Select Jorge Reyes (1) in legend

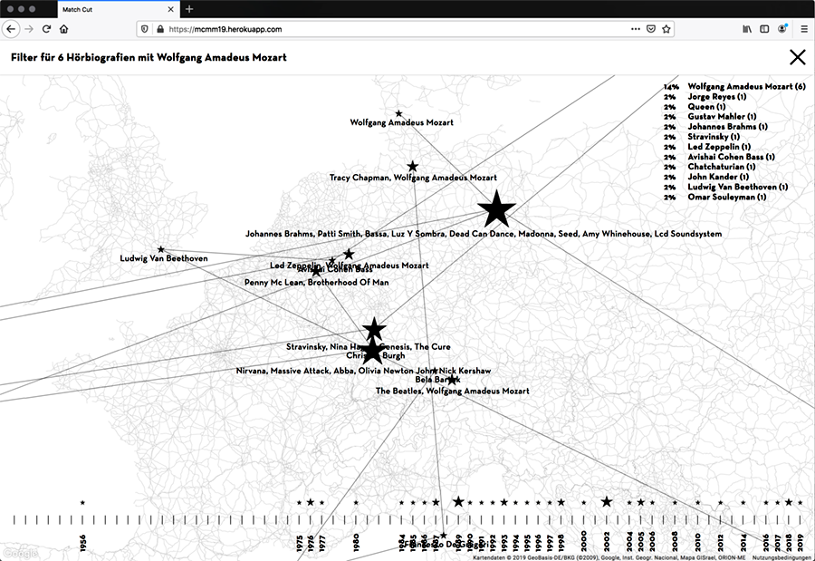[717, 97]
